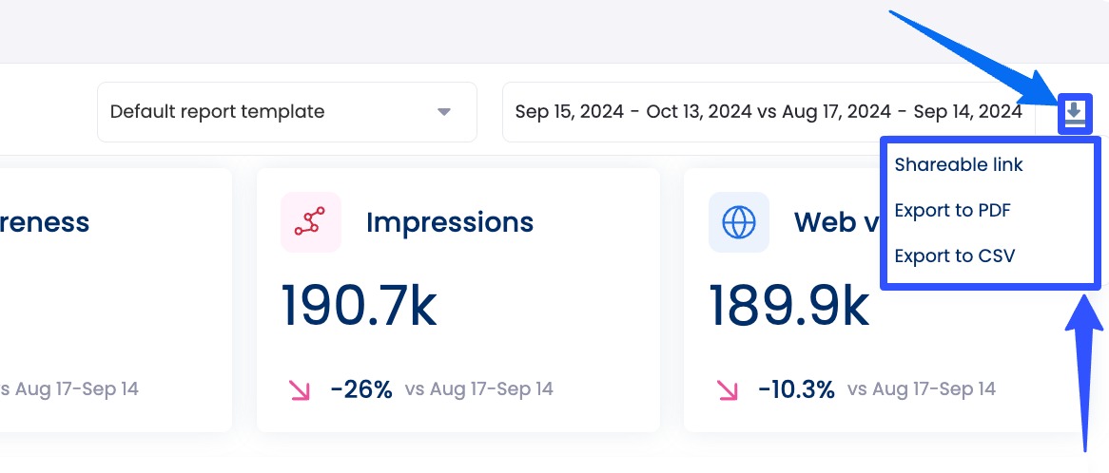The height and width of the screenshot is (473, 1109).
Task: Click the export download icon
Action: point(1075,113)
